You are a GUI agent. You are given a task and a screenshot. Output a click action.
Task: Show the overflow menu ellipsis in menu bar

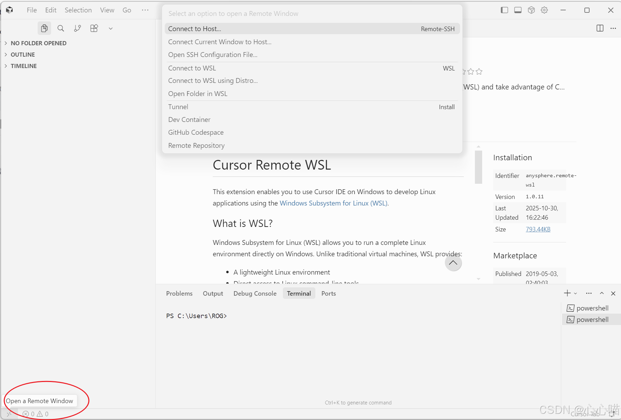[145, 10]
